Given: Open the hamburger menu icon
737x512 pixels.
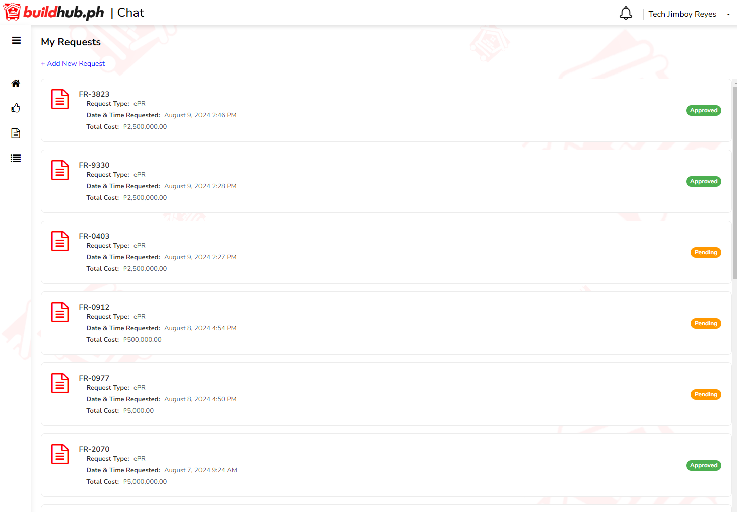Looking at the screenshot, I should point(16,41).
